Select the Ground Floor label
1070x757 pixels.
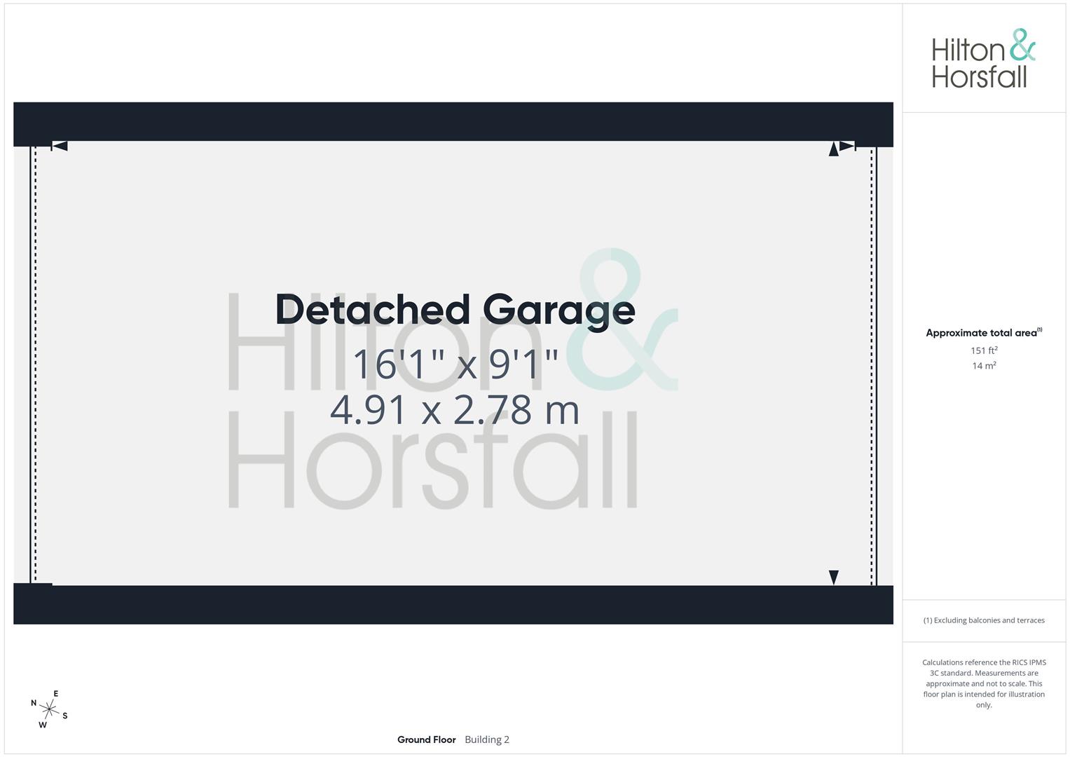[x=426, y=739]
